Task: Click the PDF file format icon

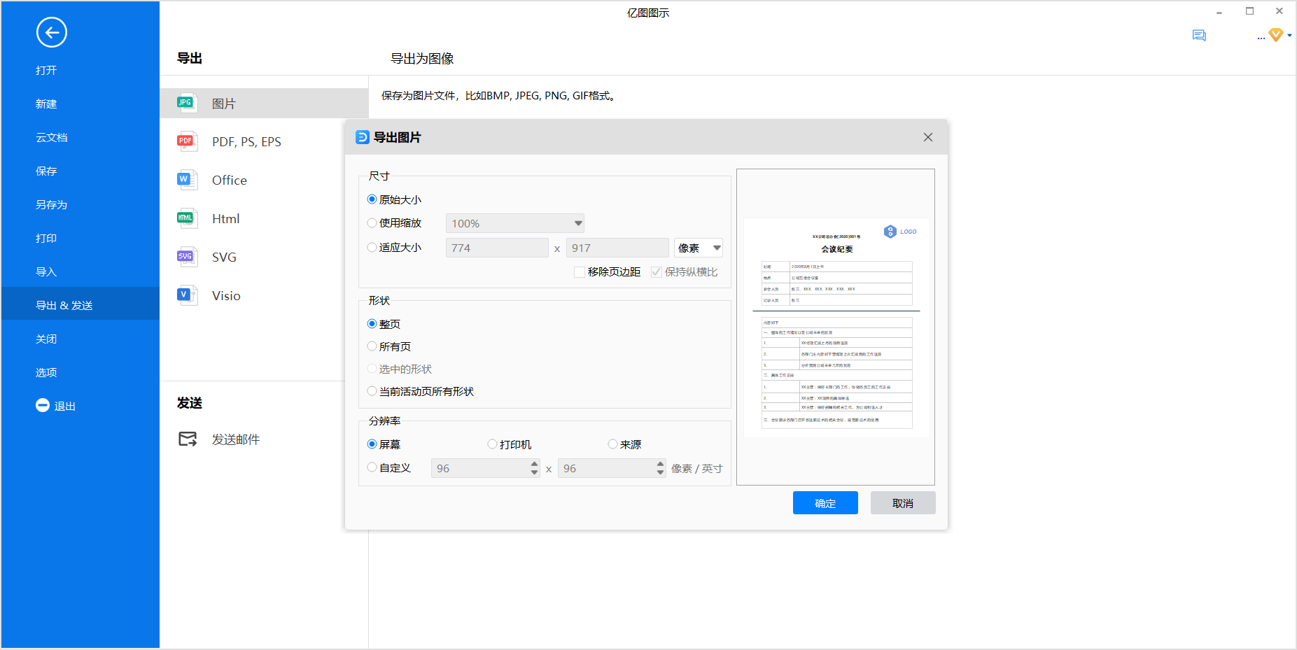Action: tap(185, 141)
